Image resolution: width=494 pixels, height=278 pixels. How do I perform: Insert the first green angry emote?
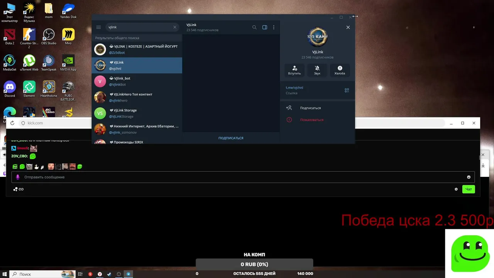15,167
